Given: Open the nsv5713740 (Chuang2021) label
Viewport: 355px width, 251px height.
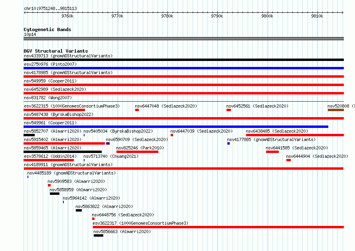Looking at the screenshot, I should tap(111, 156).
